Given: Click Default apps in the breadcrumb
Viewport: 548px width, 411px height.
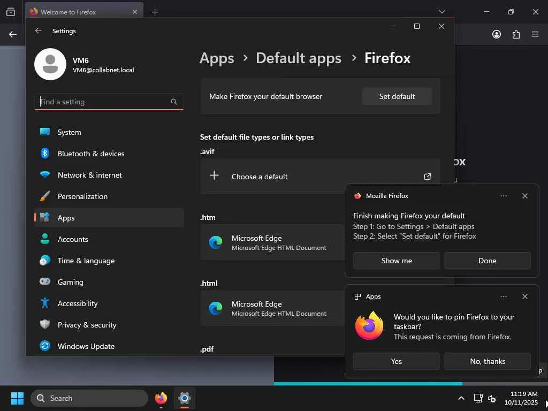Looking at the screenshot, I should coord(299,58).
